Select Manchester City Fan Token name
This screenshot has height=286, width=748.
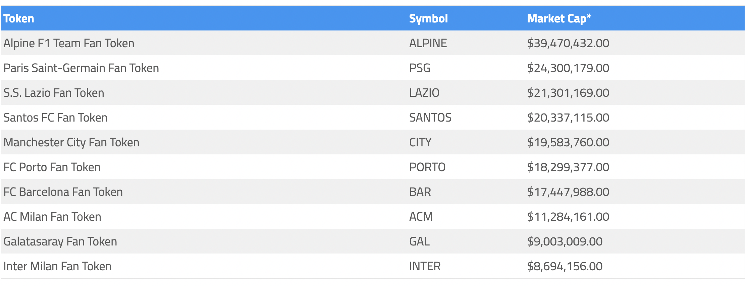71,142
